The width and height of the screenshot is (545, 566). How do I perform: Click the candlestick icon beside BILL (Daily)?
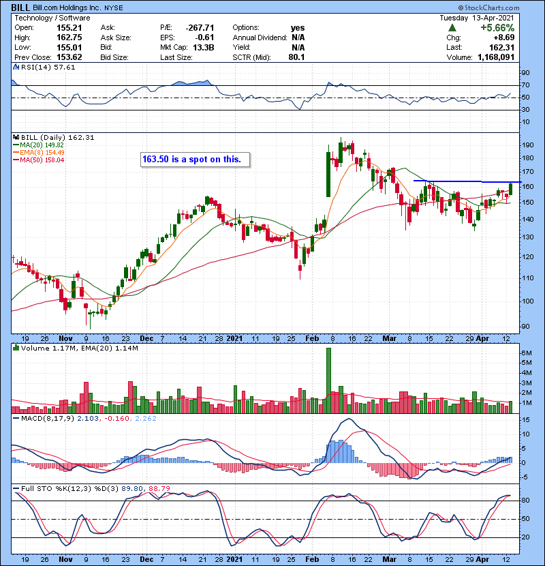pos(16,138)
